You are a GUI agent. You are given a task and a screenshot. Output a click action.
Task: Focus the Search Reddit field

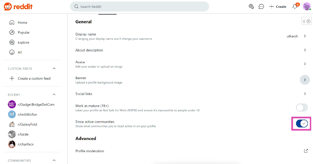click(x=140, y=7)
